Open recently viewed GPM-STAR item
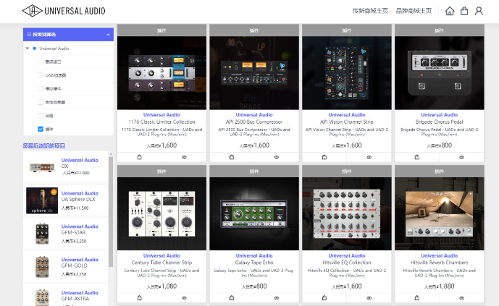The width and height of the screenshot is (499, 306). click(x=66, y=234)
